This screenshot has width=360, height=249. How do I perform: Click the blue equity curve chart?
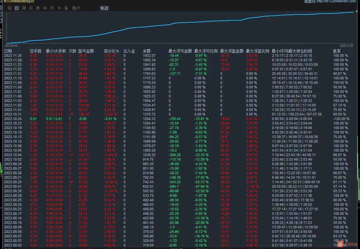coord(180,27)
